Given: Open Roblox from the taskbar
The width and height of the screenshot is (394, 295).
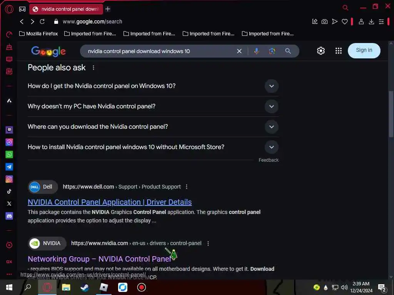Looking at the screenshot, I should coord(104,287).
